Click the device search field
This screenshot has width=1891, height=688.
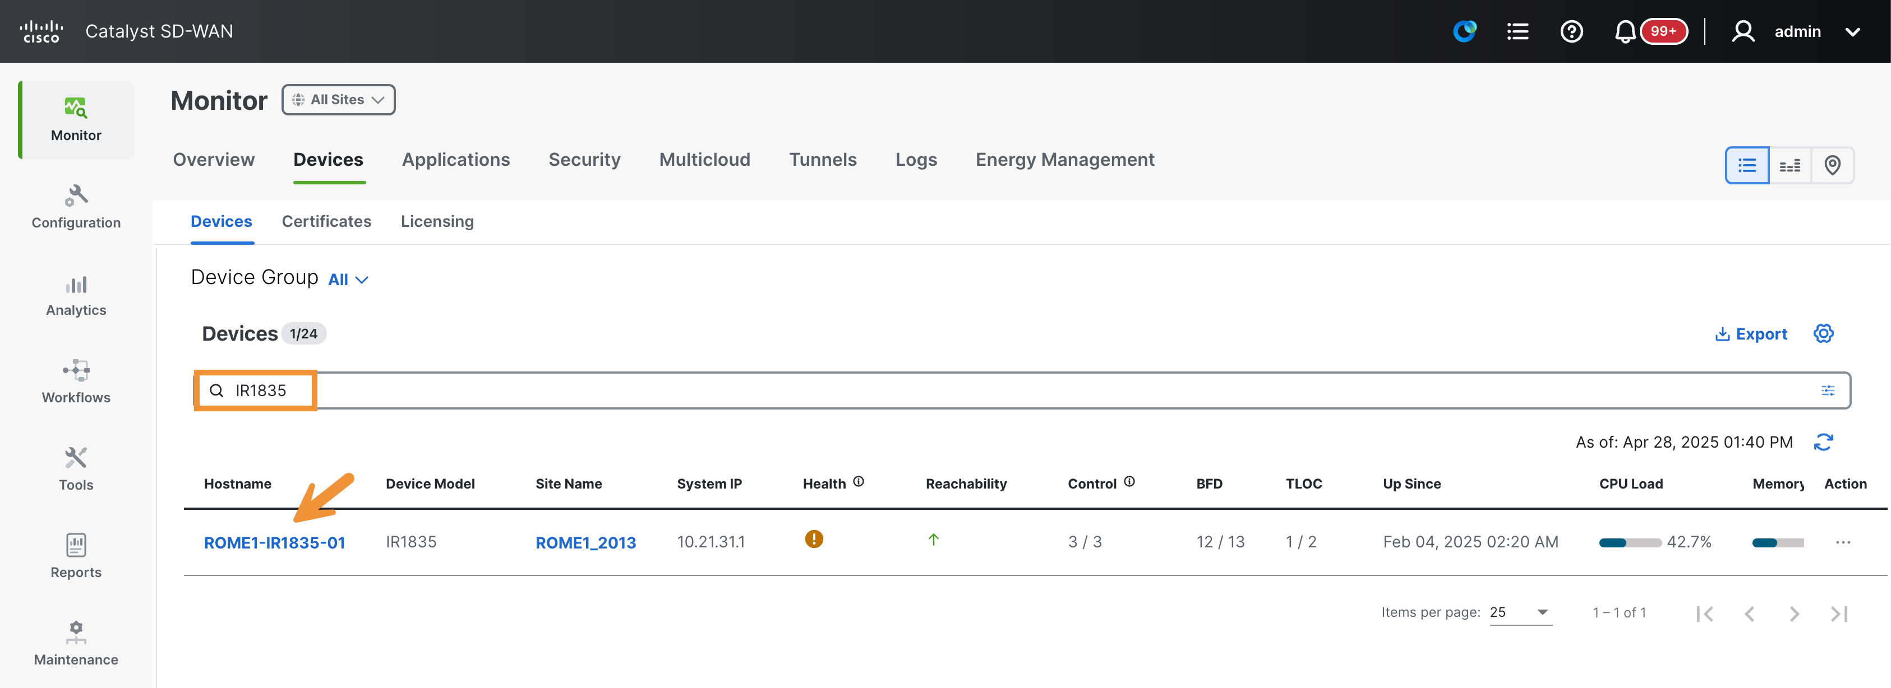click(1022, 390)
